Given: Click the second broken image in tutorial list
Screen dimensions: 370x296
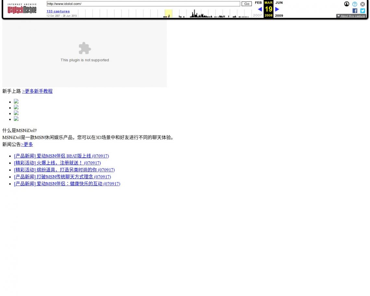Looking at the screenshot, I should point(16,107).
